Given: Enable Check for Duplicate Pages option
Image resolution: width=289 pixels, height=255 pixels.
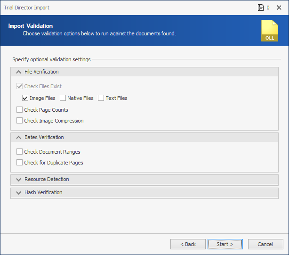Looking at the screenshot, I should tap(20, 163).
